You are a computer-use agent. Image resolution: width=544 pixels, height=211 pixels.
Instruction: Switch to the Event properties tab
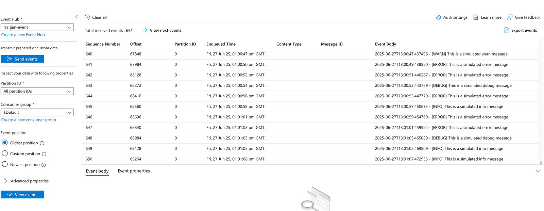click(x=134, y=171)
